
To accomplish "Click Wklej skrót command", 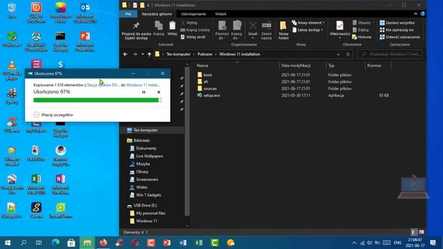I will [x=193, y=37].
